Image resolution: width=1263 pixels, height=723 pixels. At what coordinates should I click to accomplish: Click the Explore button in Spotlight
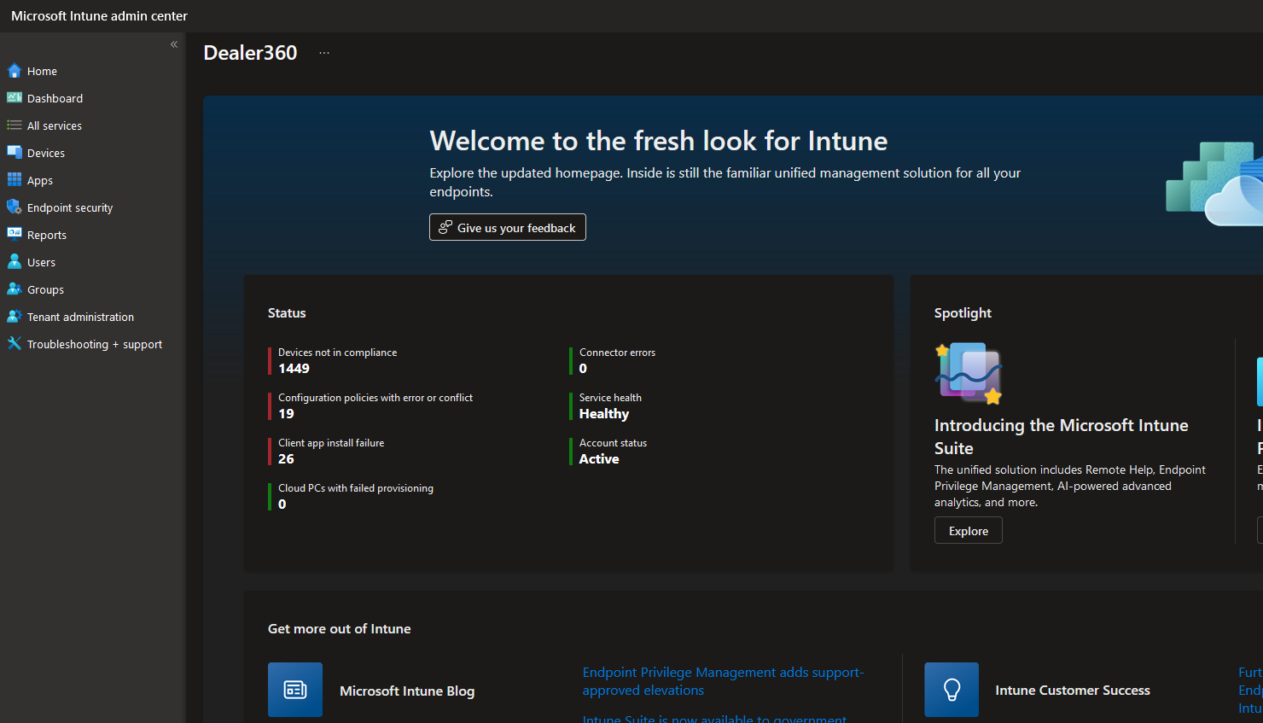969,530
